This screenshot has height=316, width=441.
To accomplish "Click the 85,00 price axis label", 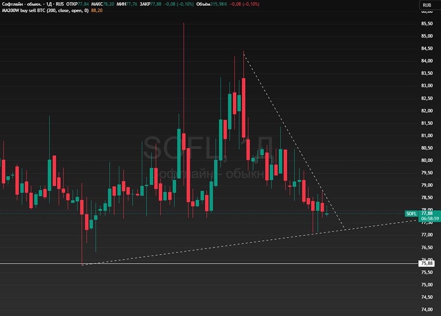I will (427, 36).
